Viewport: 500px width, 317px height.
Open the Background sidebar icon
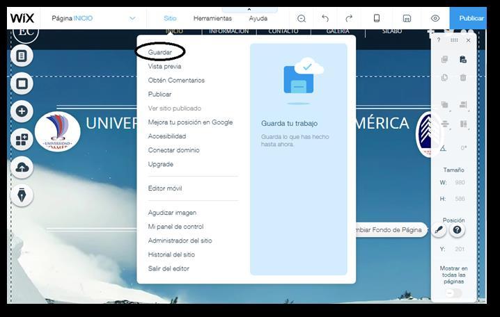click(22, 83)
